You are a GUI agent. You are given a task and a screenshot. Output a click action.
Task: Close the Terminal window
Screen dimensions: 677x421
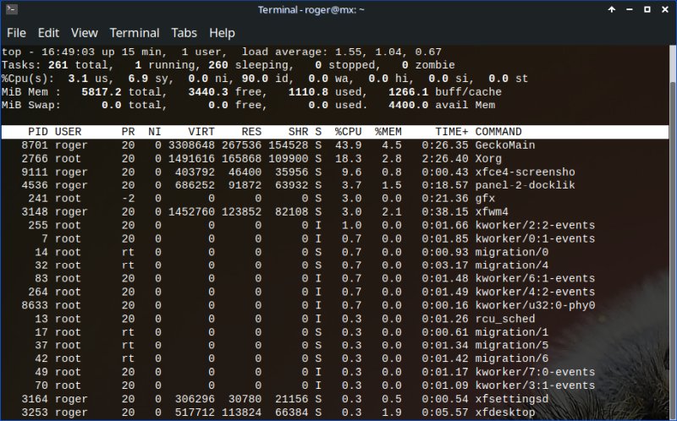[665, 9]
